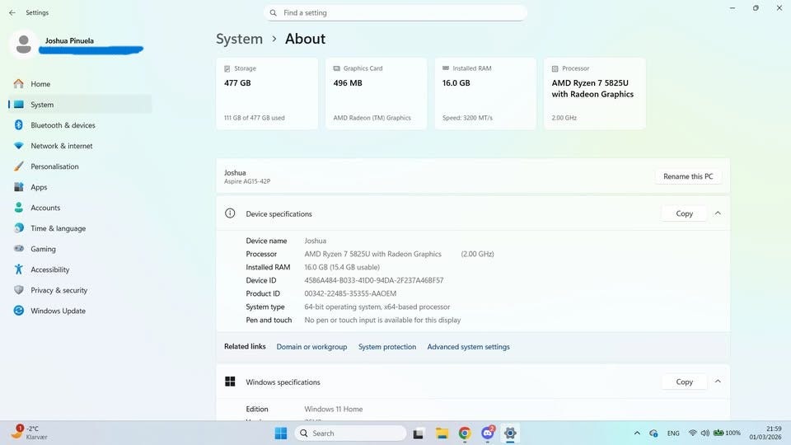This screenshot has width=791, height=445.
Task: Click Rename this PC button
Action: [x=688, y=176]
